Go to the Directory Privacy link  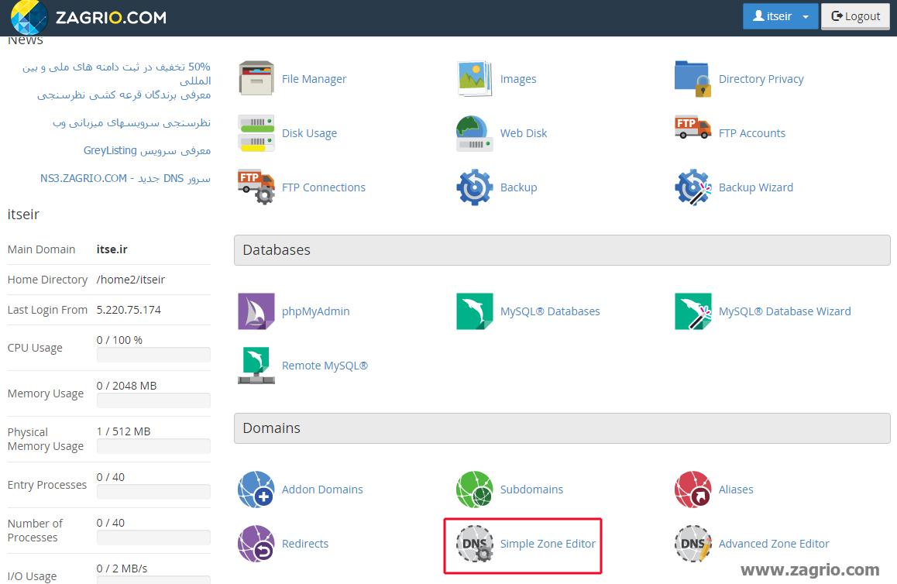pos(761,79)
